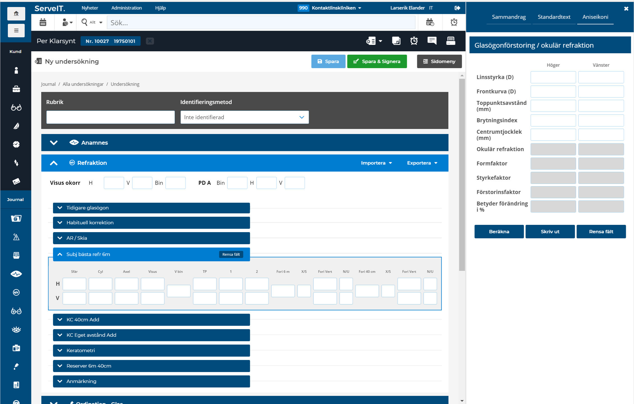Collapse the Subj bästa refr 6m section
The width and height of the screenshot is (634, 404).
(61, 254)
